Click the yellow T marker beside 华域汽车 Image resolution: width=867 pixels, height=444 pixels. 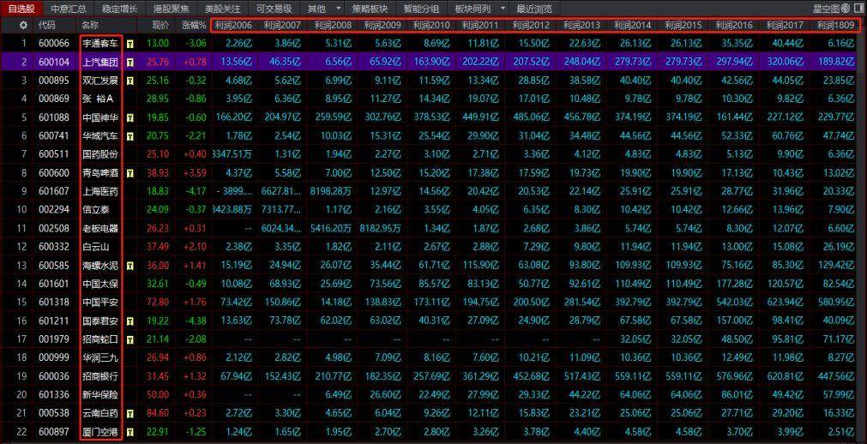coord(130,136)
